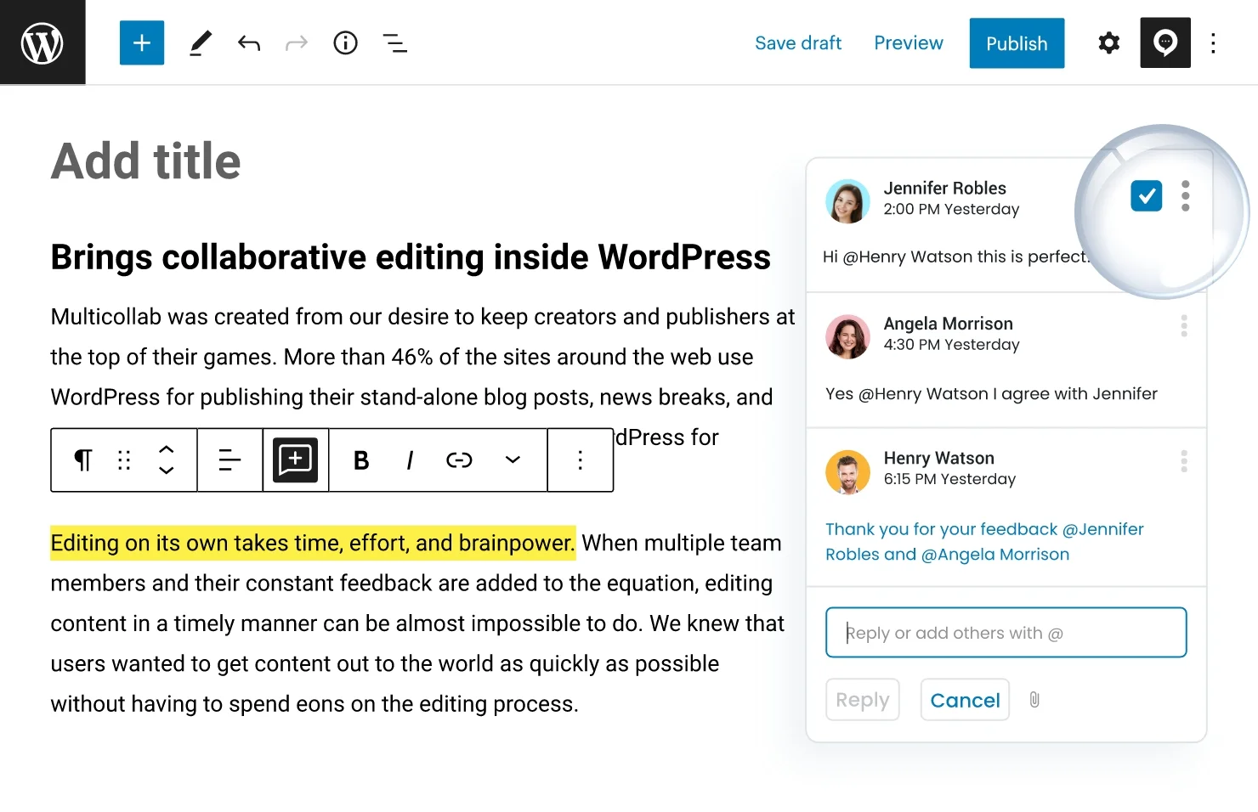The width and height of the screenshot is (1258, 812).
Task: Undo the last change
Action: (248, 43)
